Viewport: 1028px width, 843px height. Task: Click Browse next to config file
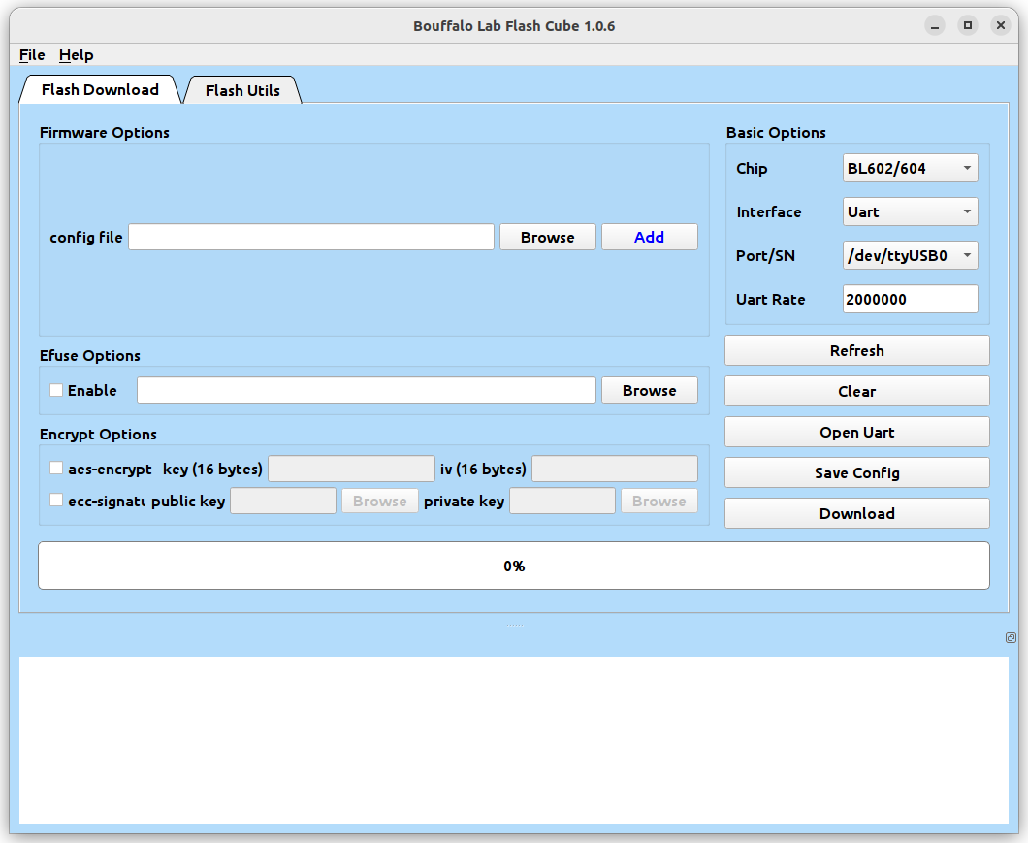click(547, 237)
